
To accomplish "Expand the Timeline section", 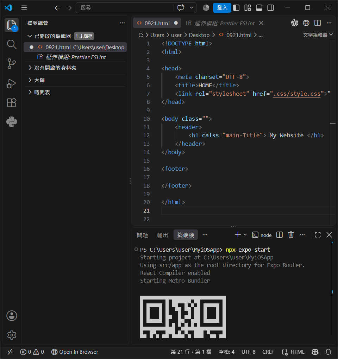I will (x=30, y=93).
